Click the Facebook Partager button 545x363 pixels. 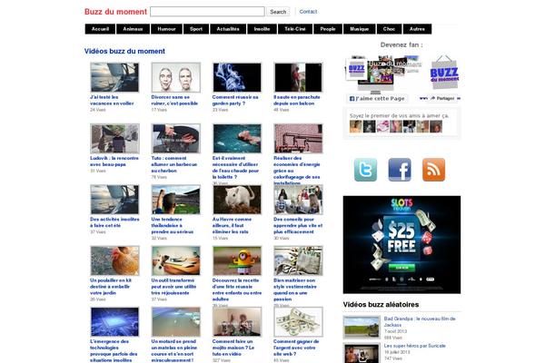442,98
